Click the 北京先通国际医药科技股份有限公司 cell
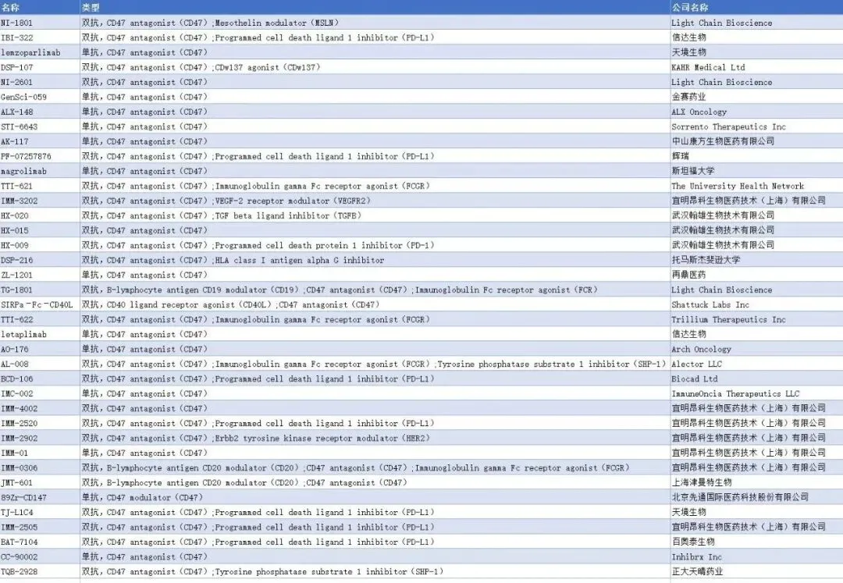843x583 pixels. (756, 498)
